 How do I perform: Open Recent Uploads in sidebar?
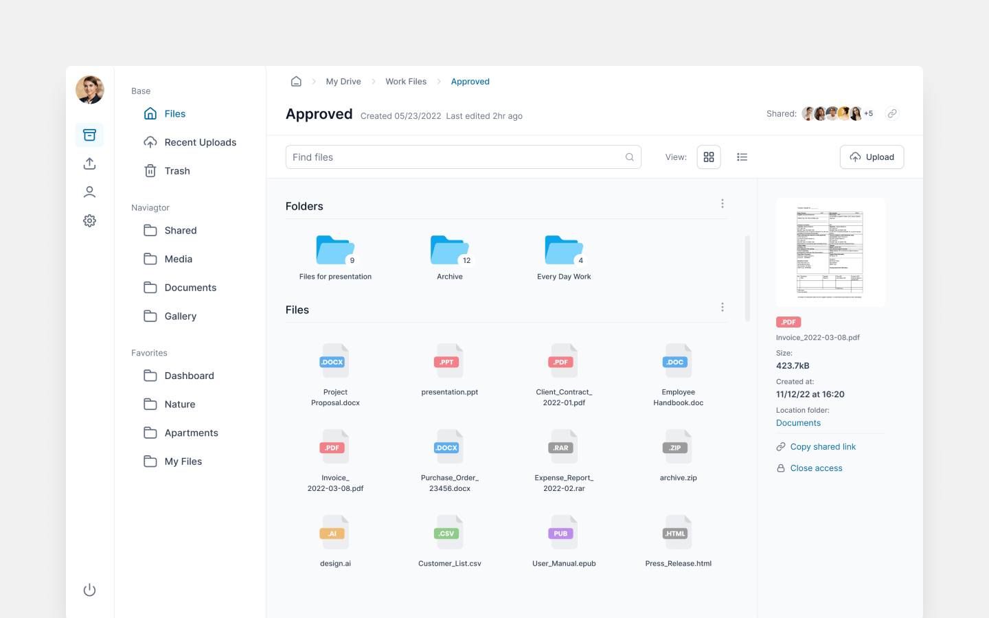point(190,142)
